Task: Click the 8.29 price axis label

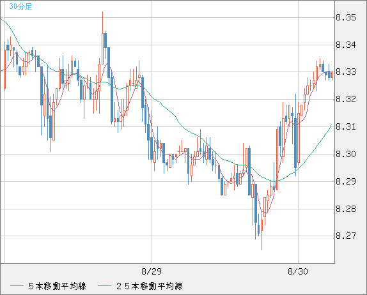Action: click(346, 181)
